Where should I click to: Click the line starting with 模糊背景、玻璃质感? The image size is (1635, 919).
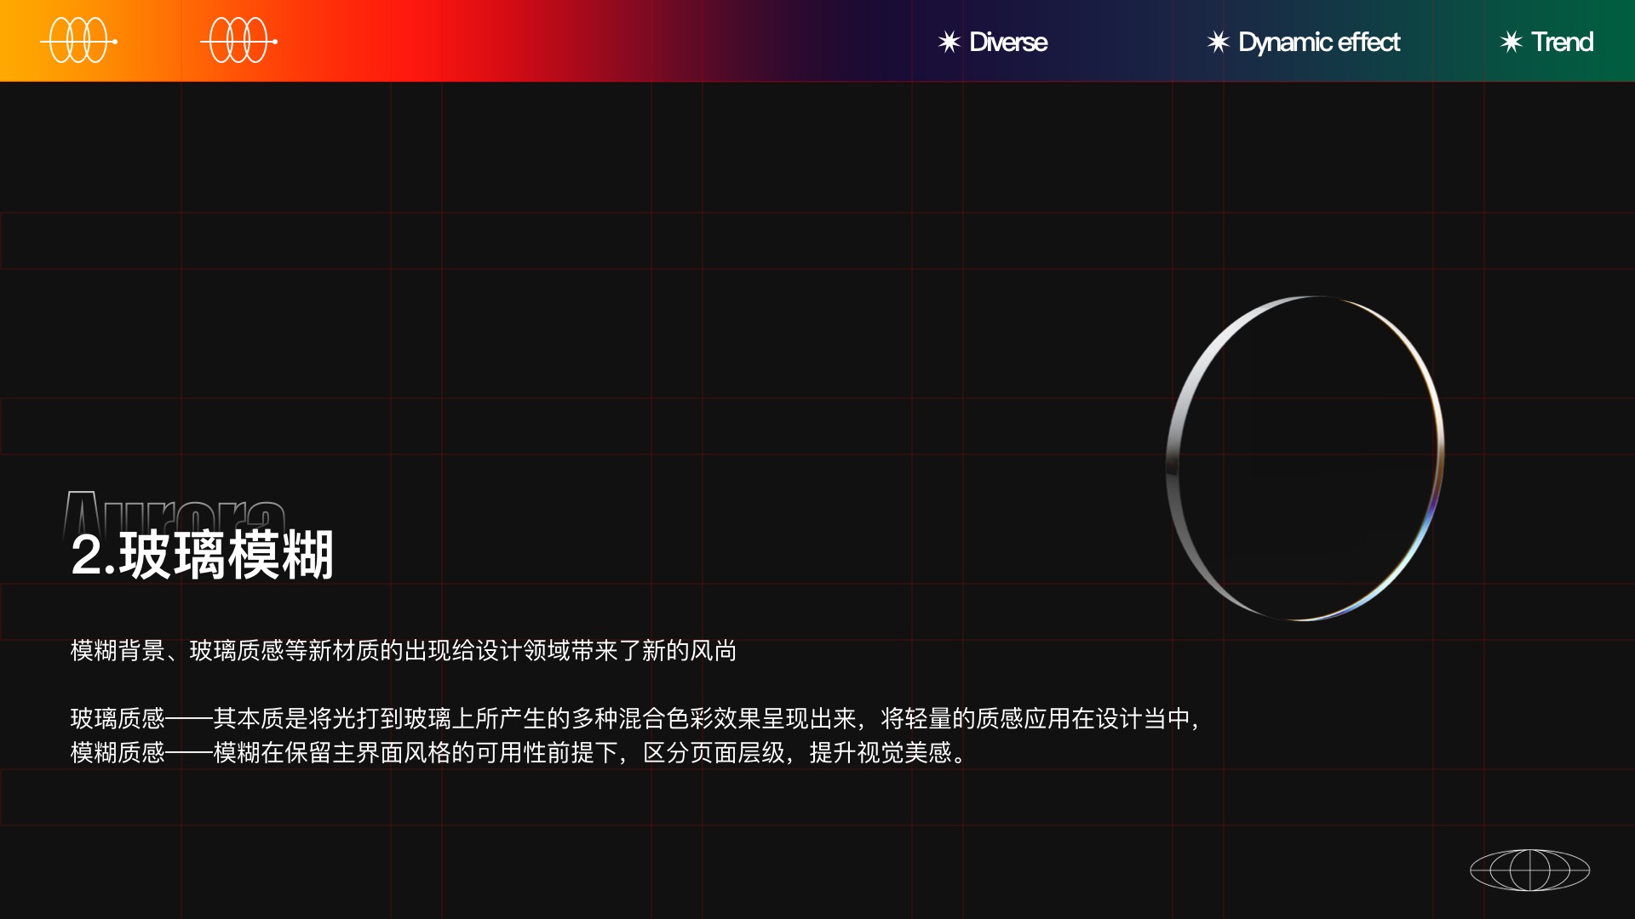coord(403,651)
